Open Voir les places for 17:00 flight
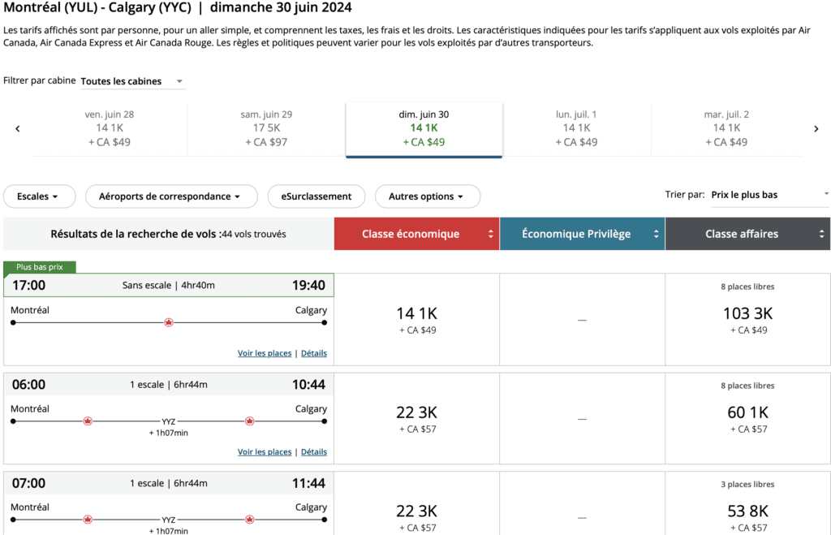This screenshot has height=535, width=831. click(264, 353)
